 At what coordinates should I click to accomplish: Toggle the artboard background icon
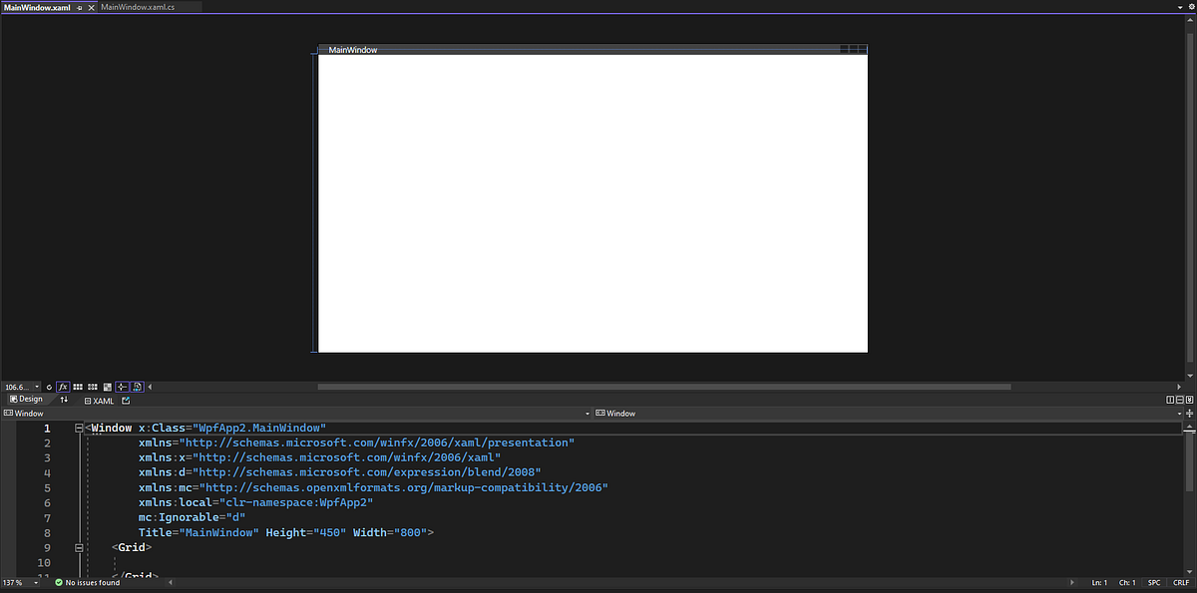tap(107, 387)
